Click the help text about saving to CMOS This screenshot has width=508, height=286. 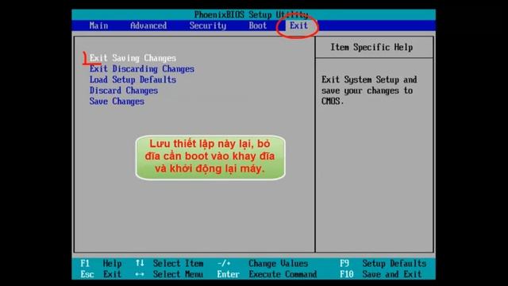(369, 91)
